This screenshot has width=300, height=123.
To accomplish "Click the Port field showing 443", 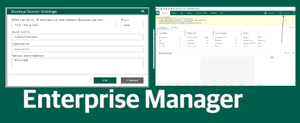I will tap(132, 25).
